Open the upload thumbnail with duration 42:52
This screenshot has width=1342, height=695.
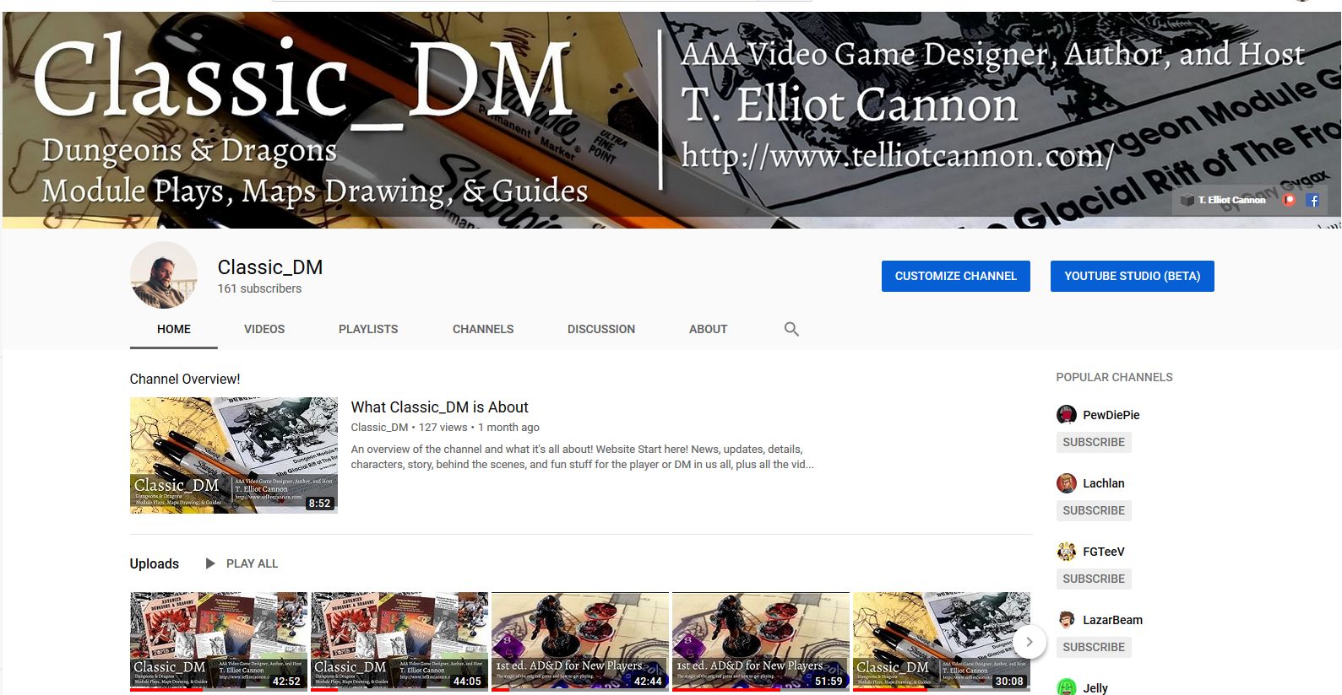click(x=219, y=641)
